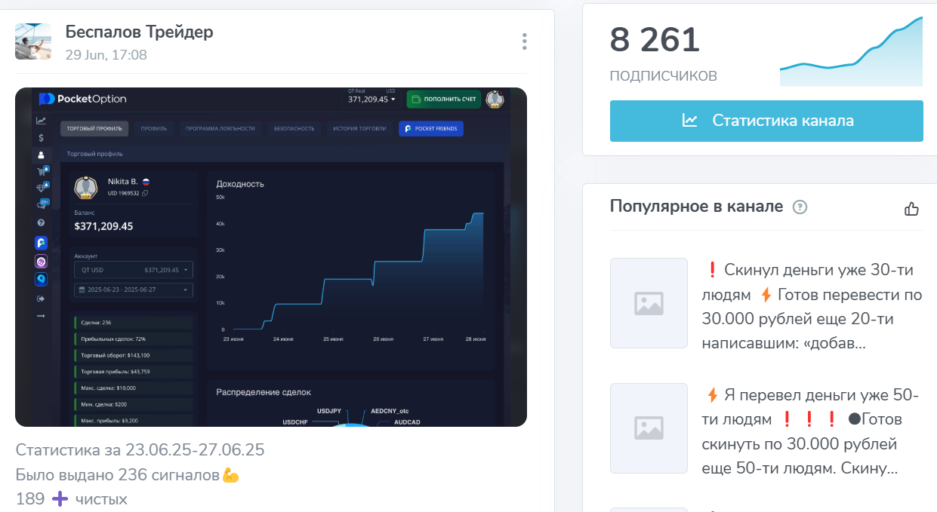The height and width of the screenshot is (512, 937).
Task: Click the text 'Статистика за 23.06.25-27.06.25'
Action: [x=140, y=450]
